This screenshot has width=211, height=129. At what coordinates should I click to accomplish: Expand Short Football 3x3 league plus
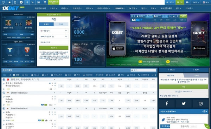pos(55,93)
